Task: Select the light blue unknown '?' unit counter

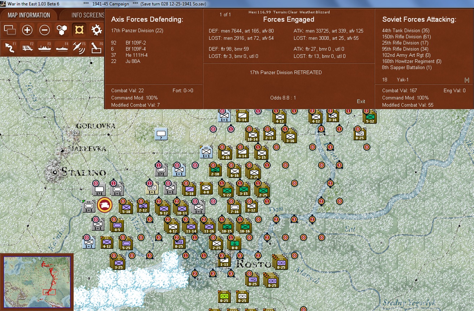Action: (161, 134)
